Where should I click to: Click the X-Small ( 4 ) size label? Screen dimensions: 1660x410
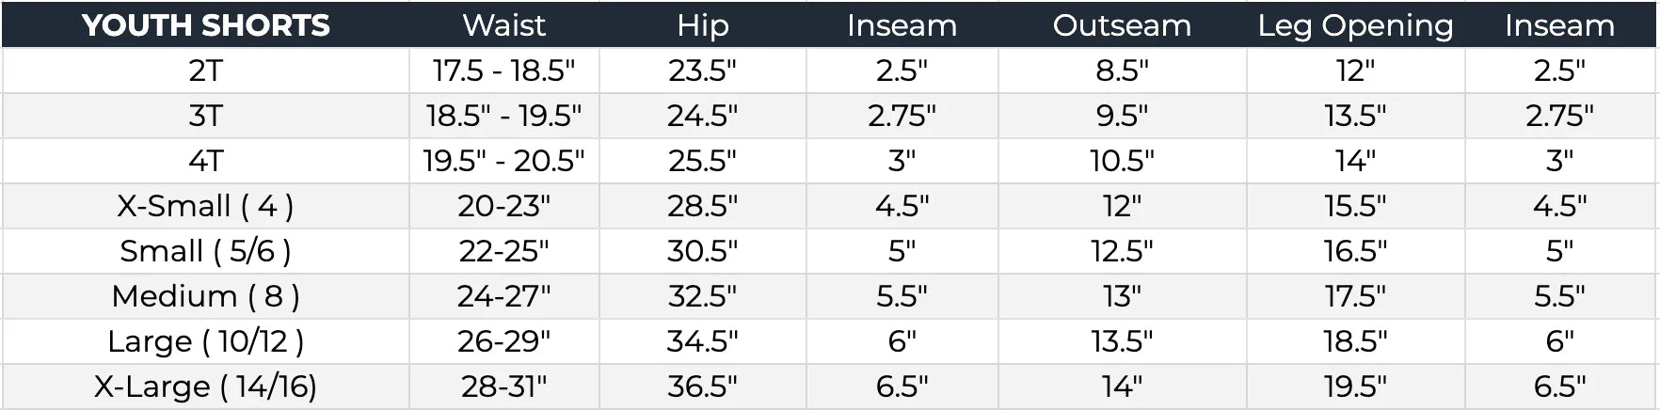[x=205, y=206]
